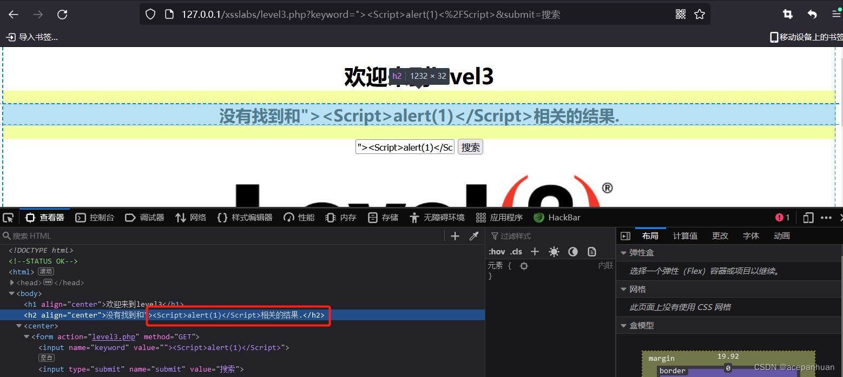Go back to the previous page
The image size is (843, 377).
click(14, 15)
